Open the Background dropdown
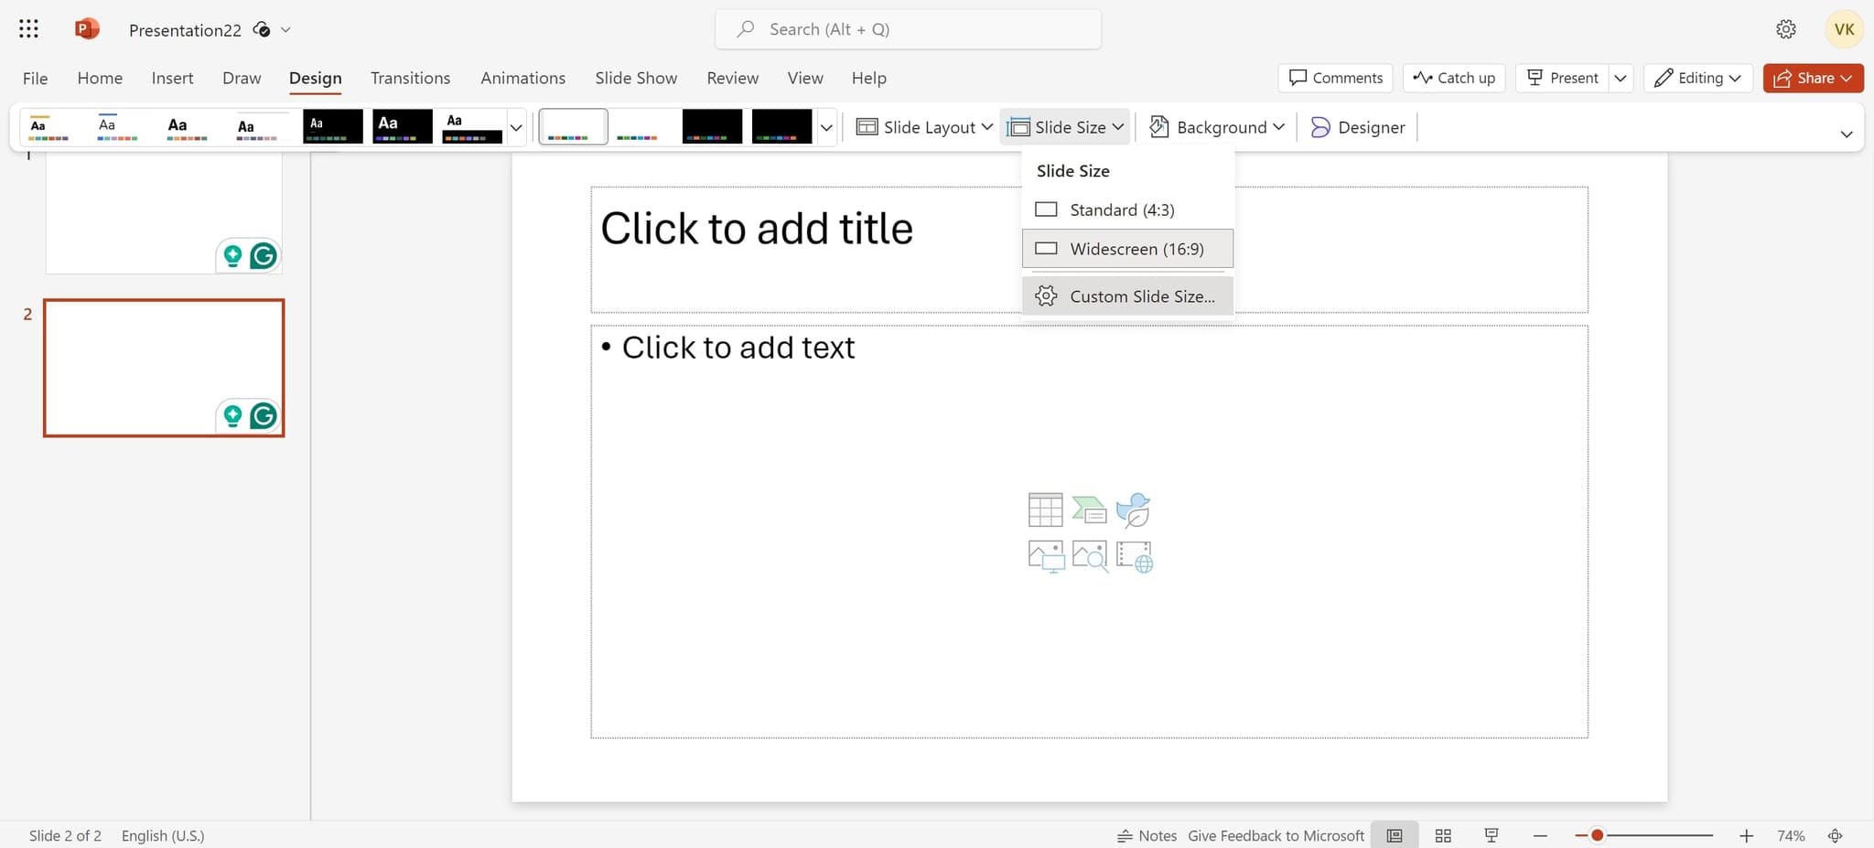 (1216, 127)
